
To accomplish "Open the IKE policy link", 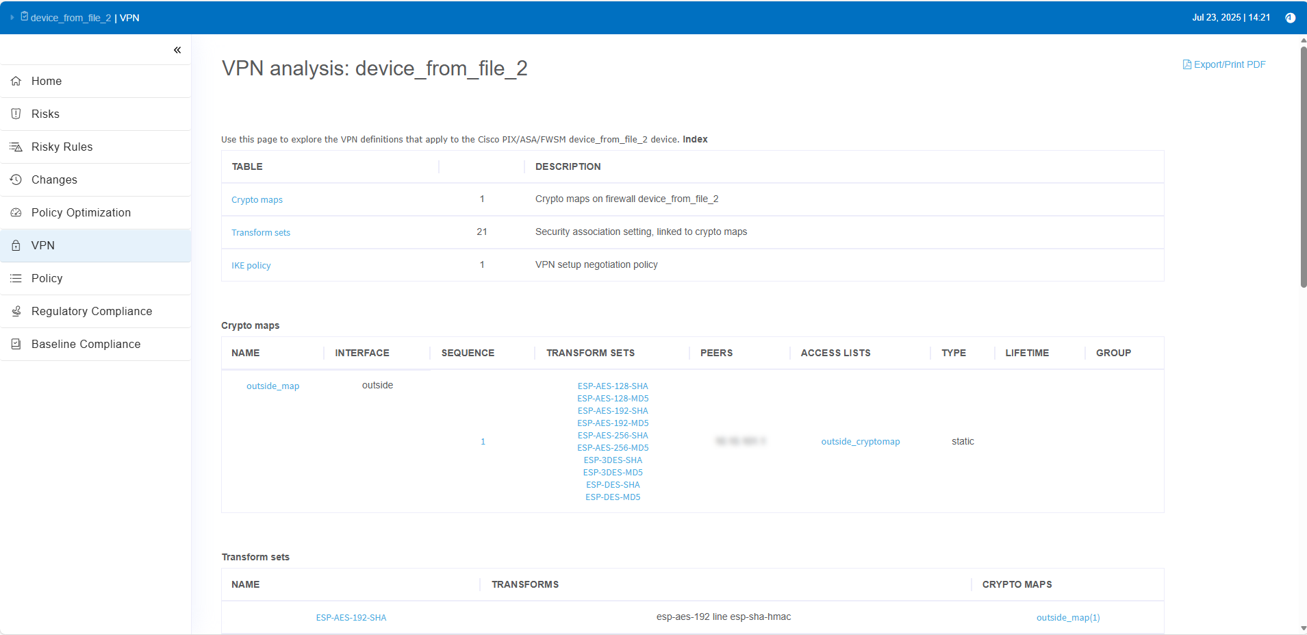I will (x=251, y=266).
